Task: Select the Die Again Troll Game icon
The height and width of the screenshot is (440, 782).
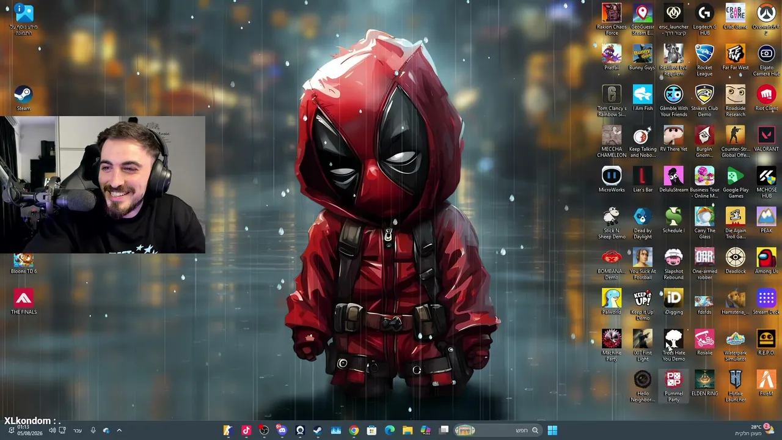Action: pyautogui.click(x=736, y=224)
